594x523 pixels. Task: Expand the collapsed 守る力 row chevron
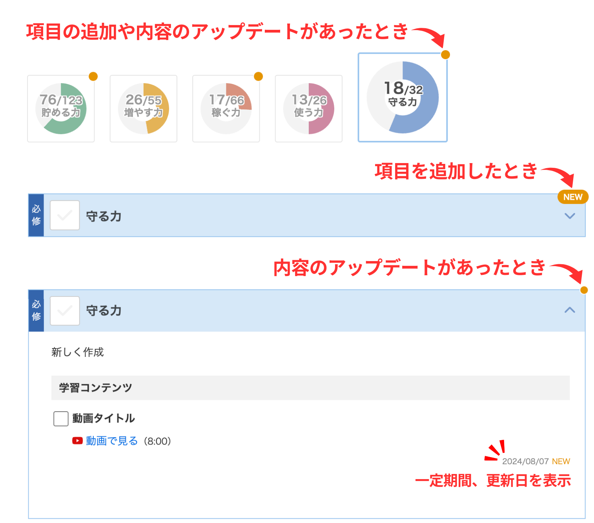(570, 216)
